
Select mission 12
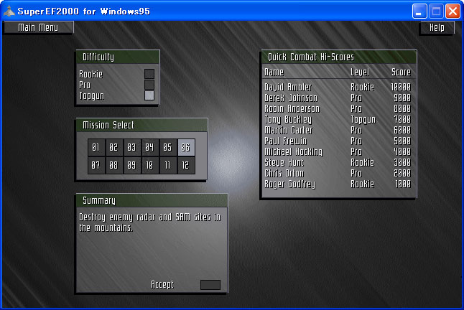click(186, 165)
